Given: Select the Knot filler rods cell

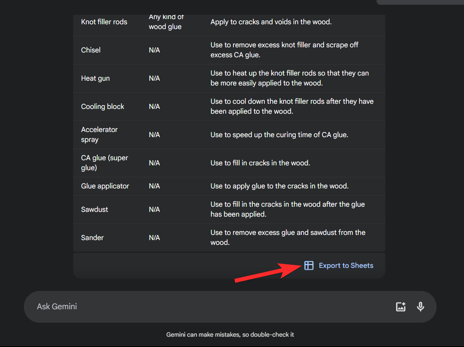Looking at the screenshot, I should 104,22.
